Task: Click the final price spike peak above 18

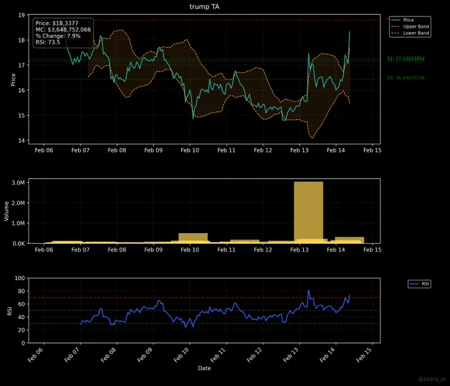Action: [349, 32]
